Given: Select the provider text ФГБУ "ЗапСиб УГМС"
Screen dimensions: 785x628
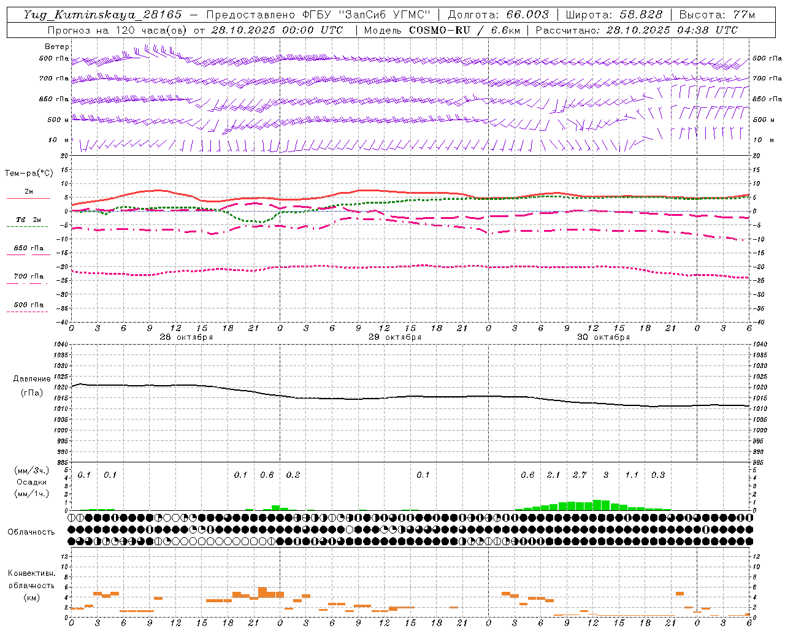Looking at the screenshot, I should point(367,15).
